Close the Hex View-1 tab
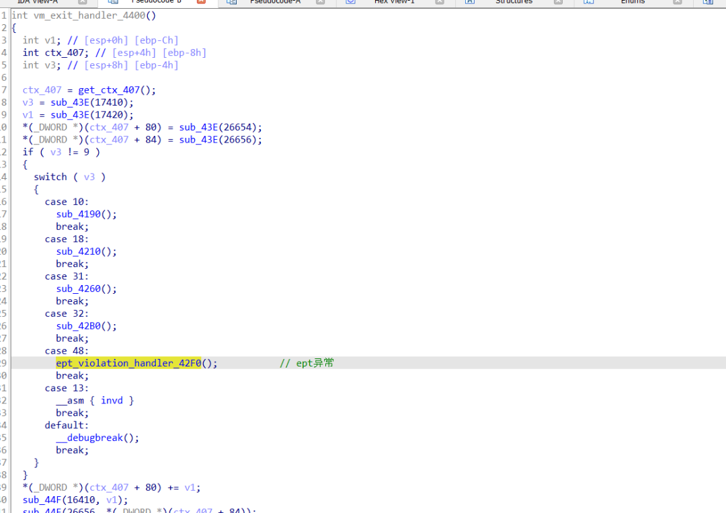This screenshot has height=513, width=726. point(440,1)
